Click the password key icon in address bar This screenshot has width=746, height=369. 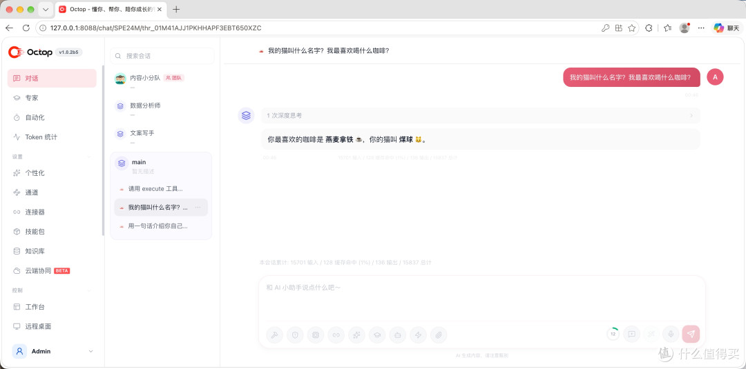(605, 28)
